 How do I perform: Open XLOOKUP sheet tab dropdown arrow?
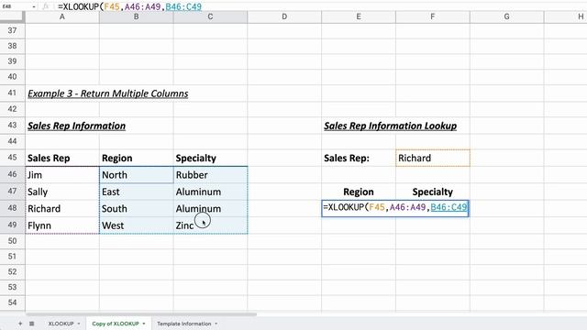click(x=79, y=324)
